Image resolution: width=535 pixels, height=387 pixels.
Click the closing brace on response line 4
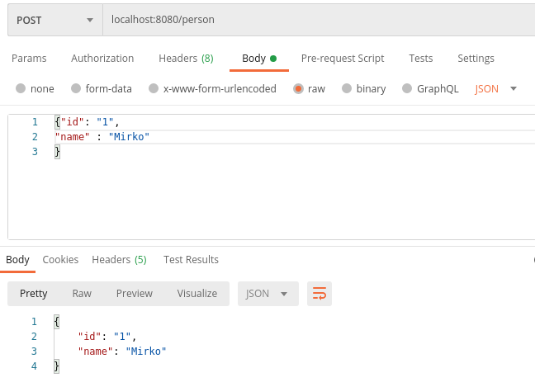click(x=57, y=366)
